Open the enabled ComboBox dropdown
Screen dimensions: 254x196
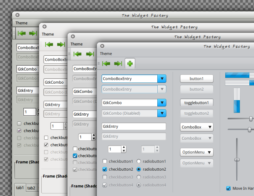tap(197, 127)
